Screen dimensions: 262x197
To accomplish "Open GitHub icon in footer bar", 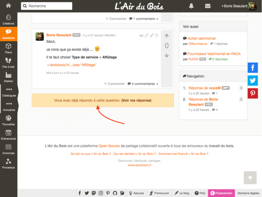I will (115, 193).
